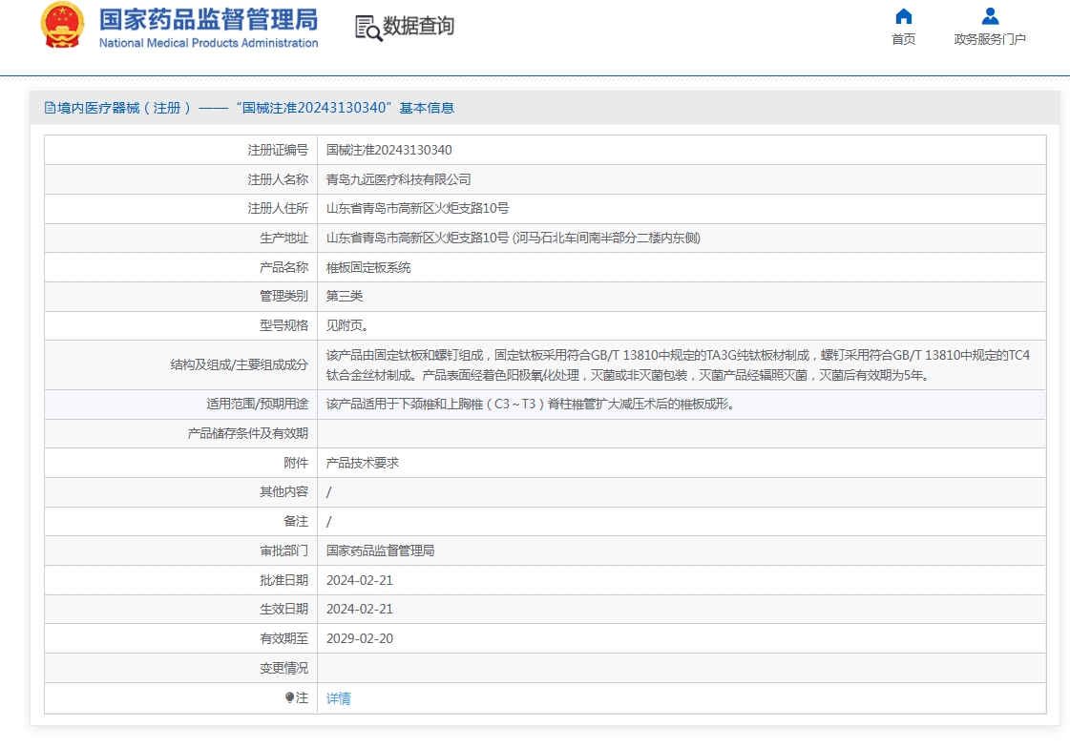Click the 注册人住所 field label
This screenshot has width=1070, height=748.
tap(278, 209)
